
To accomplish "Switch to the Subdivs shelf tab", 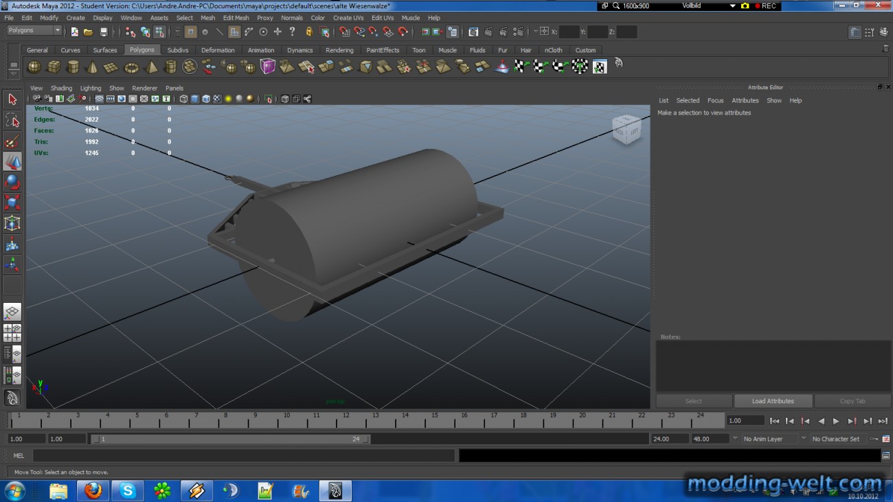I will [178, 50].
